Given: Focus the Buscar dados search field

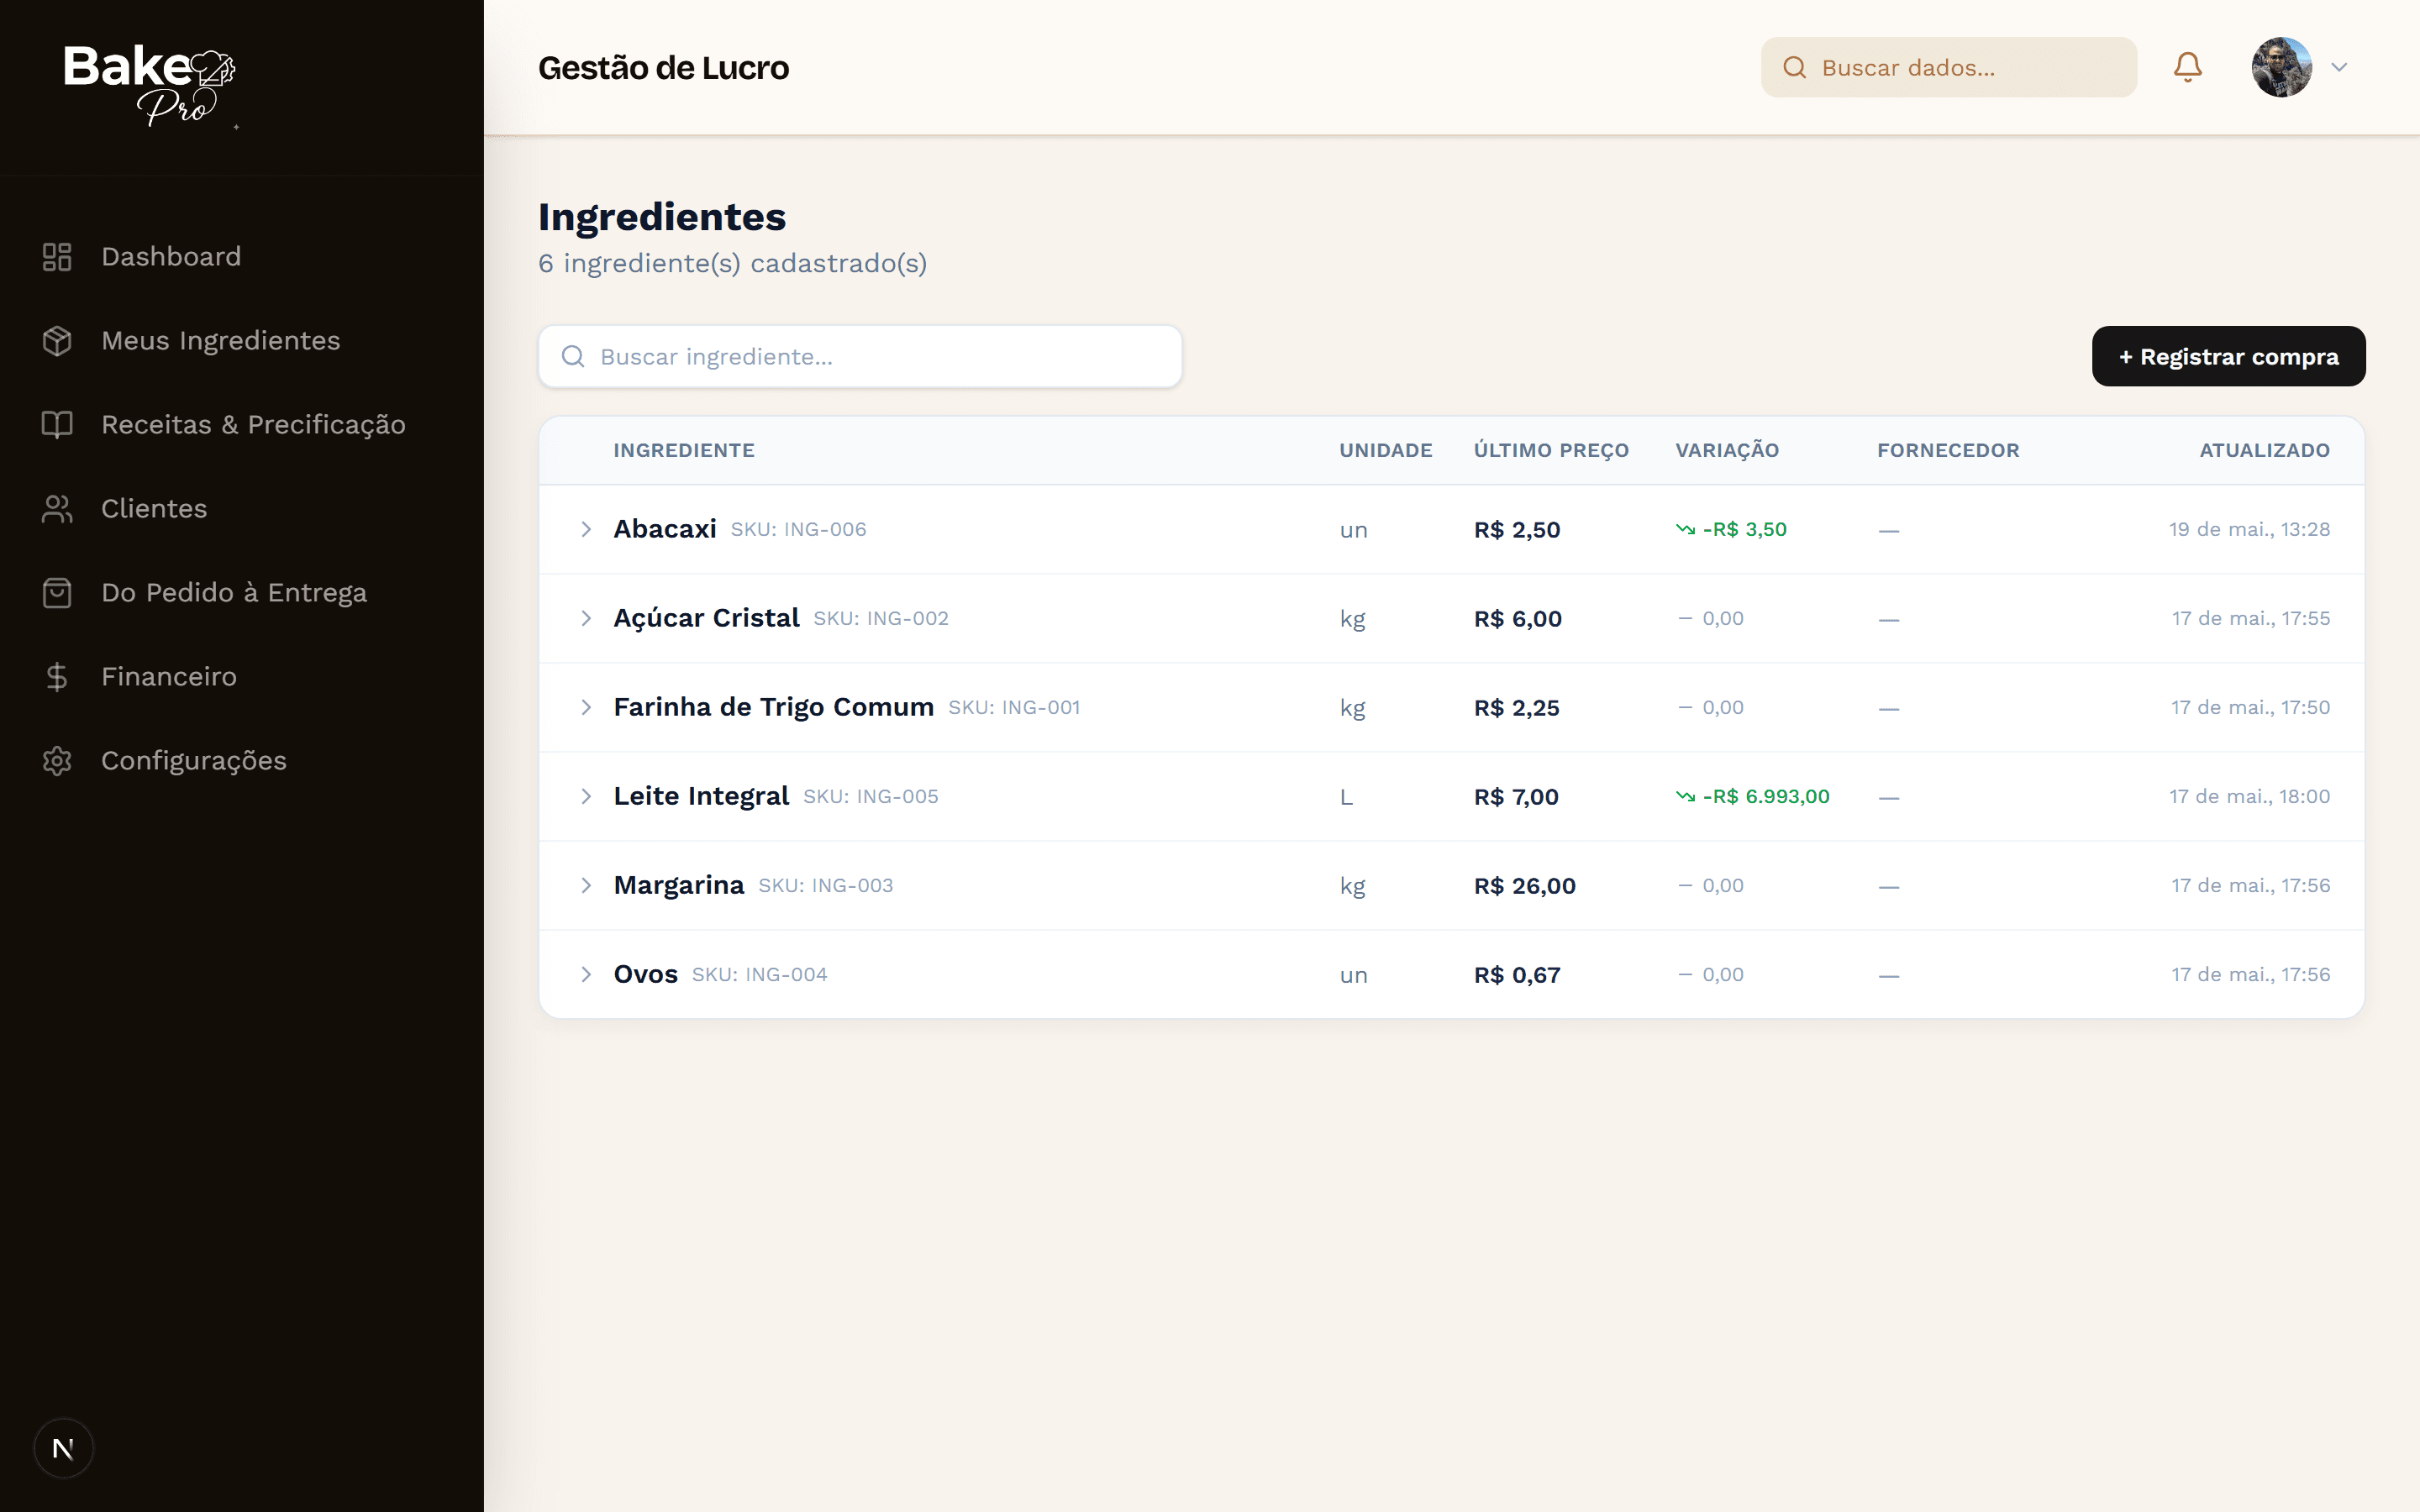Looking at the screenshot, I should pos(1948,67).
